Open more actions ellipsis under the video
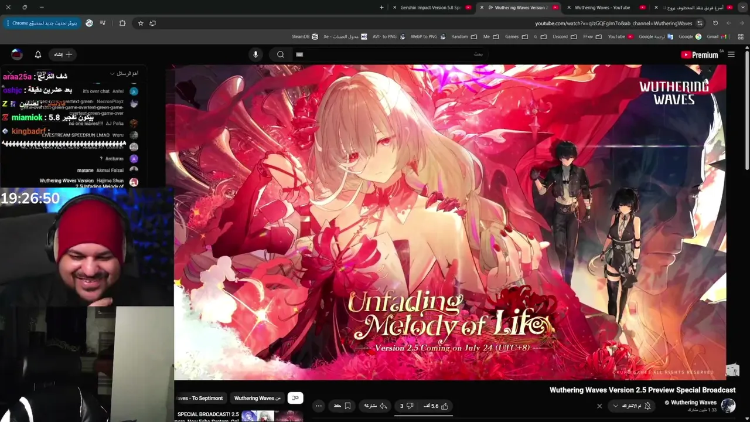750x422 pixels. coord(319,406)
